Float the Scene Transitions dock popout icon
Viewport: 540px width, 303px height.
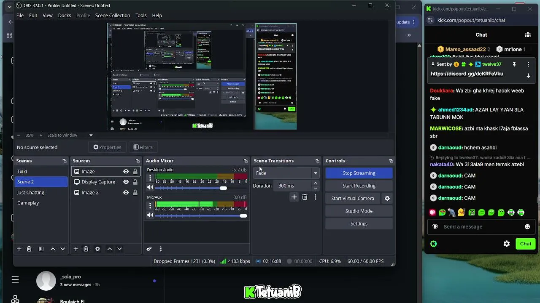coord(317,161)
